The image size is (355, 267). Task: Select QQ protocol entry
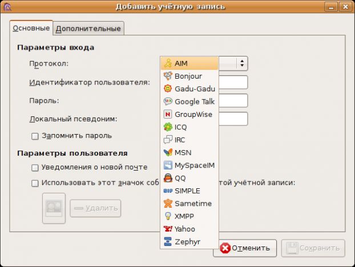(x=189, y=178)
